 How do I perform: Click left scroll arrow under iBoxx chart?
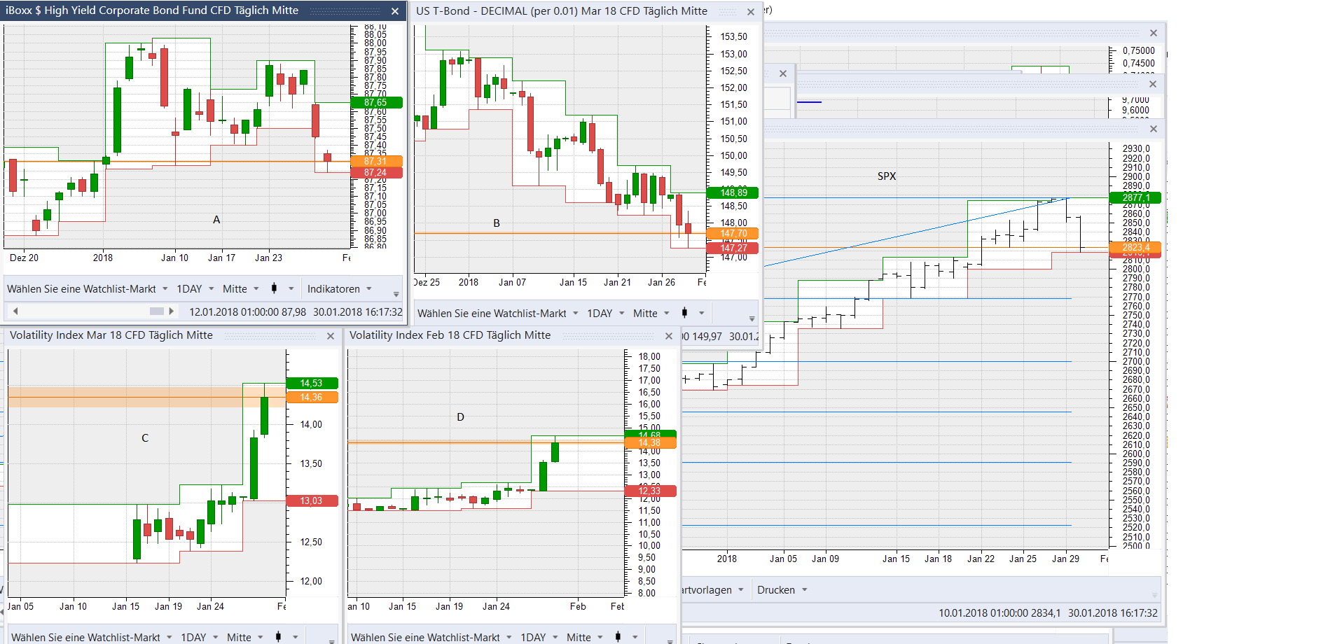(15, 311)
